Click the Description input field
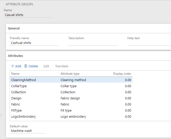Viewport: 171px width, 139px height. pos(93,43)
